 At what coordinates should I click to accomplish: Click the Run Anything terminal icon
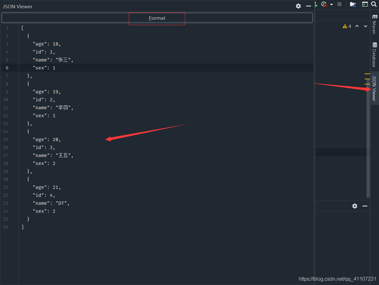(x=365, y=4)
